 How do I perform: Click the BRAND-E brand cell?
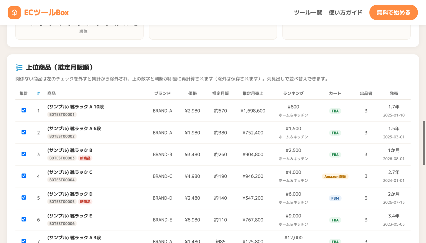[162, 220]
